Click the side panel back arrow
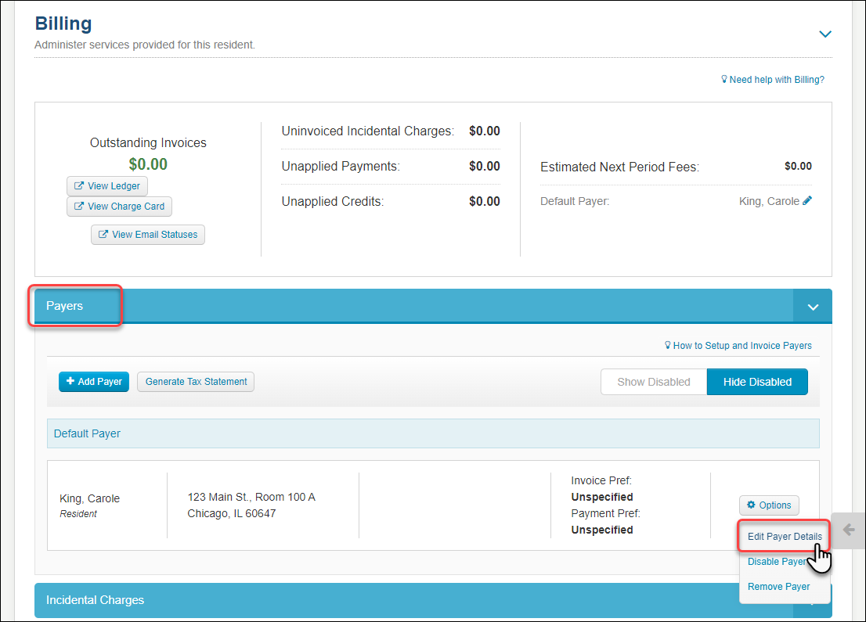 tap(848, 530)
